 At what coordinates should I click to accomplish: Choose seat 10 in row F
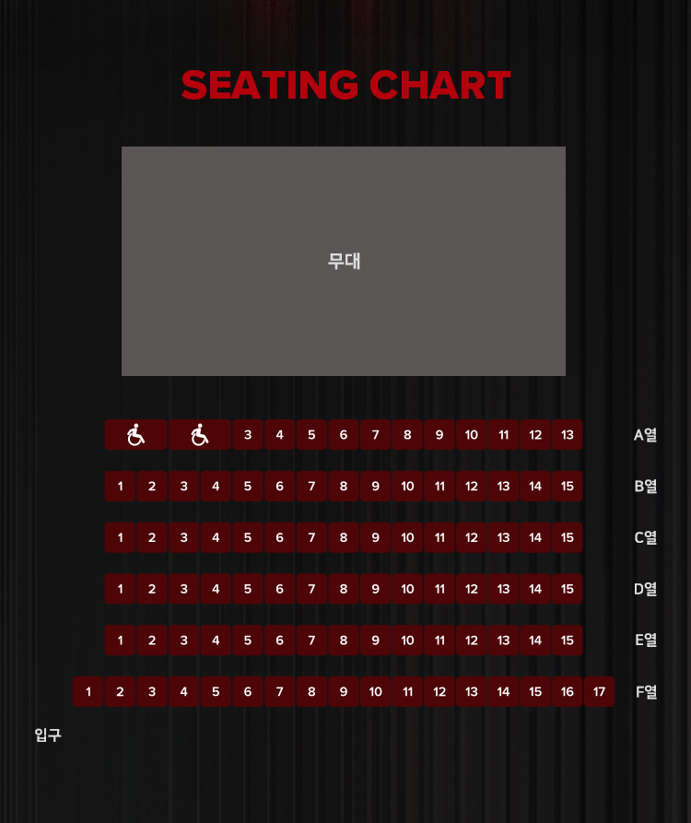[x=376, y=692]
